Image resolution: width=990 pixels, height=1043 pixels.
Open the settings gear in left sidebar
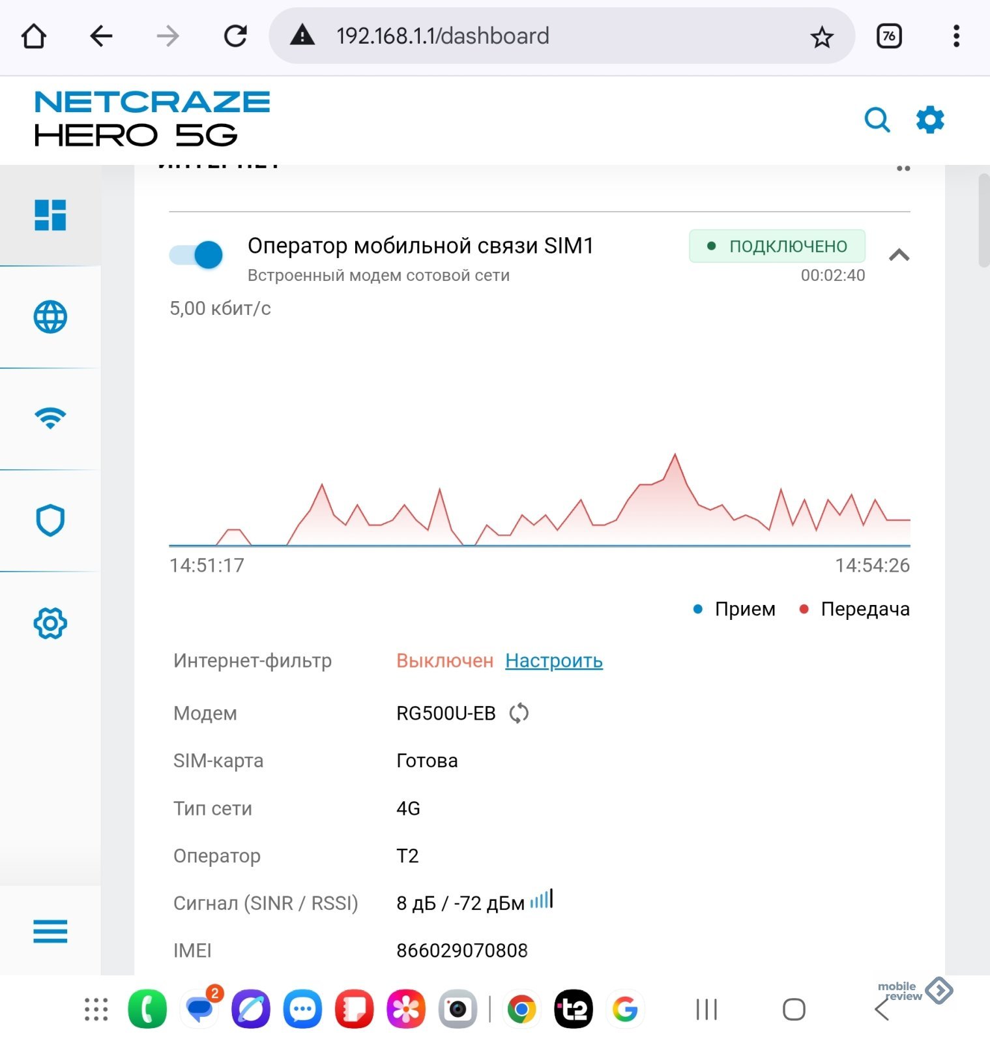coord(50,623)
